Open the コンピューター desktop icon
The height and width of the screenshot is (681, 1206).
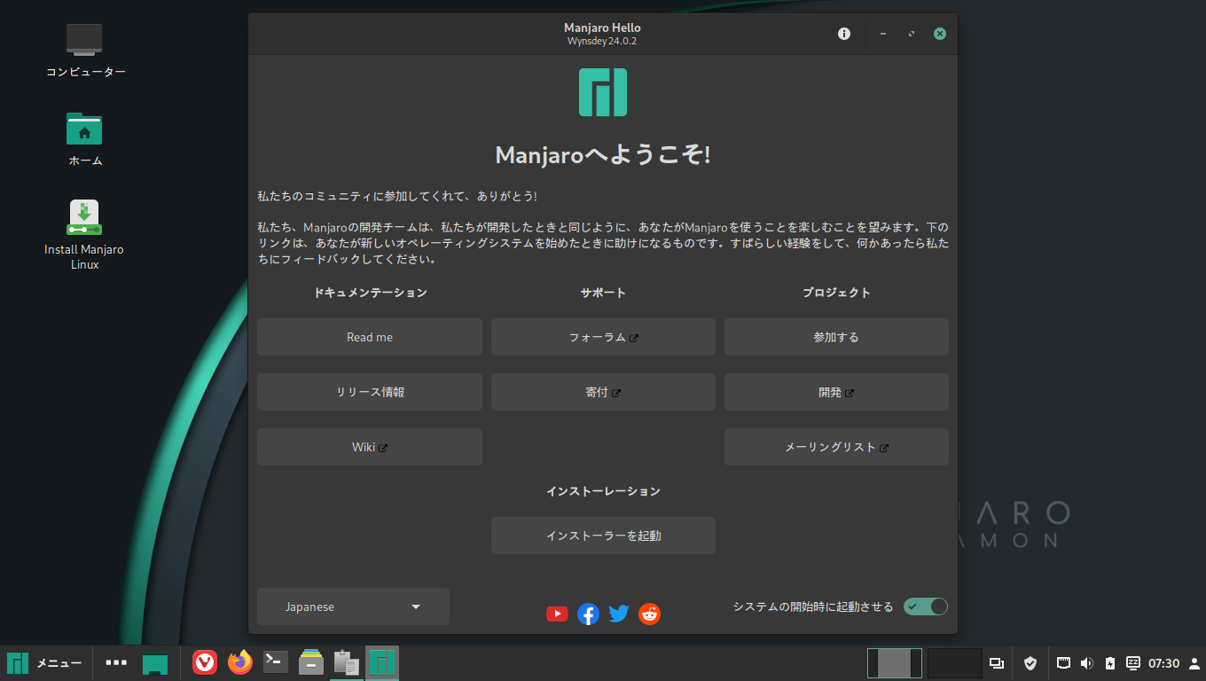tap(85, 51)
